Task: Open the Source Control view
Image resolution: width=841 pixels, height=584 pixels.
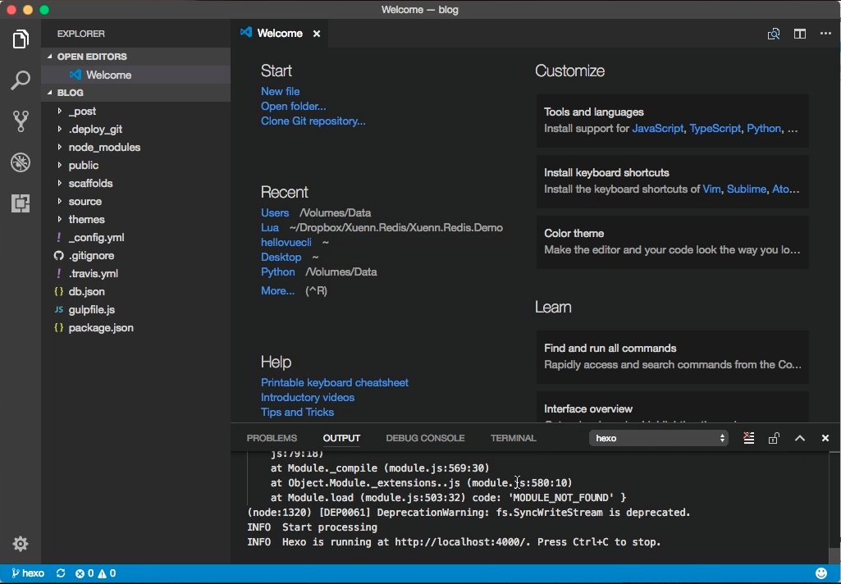Action: 21,121
